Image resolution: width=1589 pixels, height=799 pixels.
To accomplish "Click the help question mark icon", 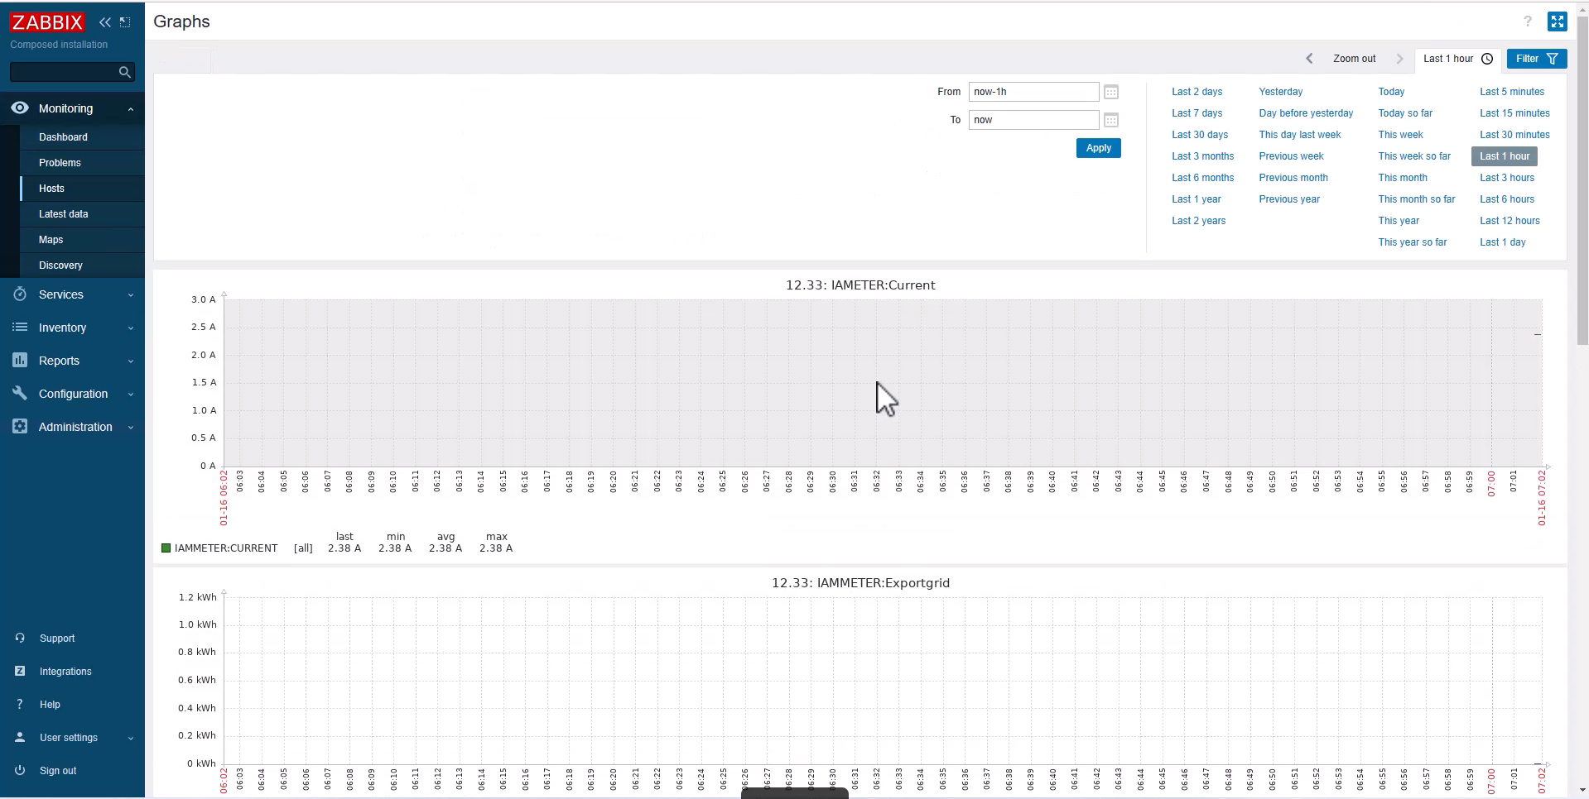I will pyautogui.click(x=1528, y=22).
